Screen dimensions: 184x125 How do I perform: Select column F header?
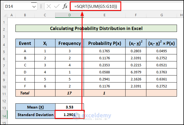click(136, 15)
